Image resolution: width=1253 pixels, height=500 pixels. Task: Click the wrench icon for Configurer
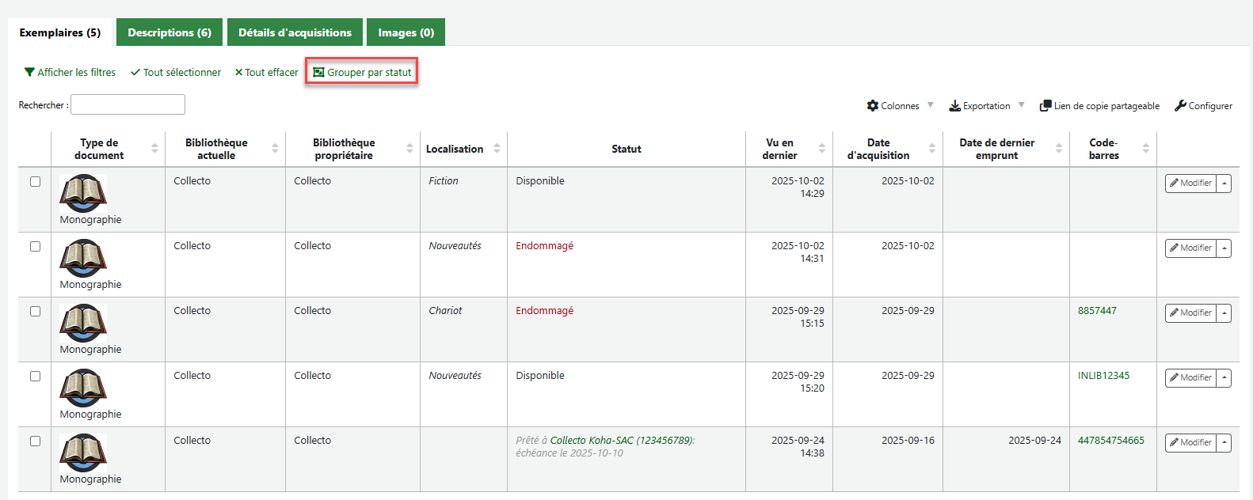(x=1180, y=106)
